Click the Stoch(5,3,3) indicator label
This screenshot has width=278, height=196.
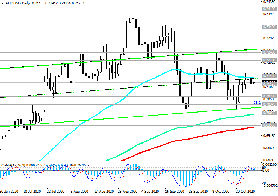(54, 165)
